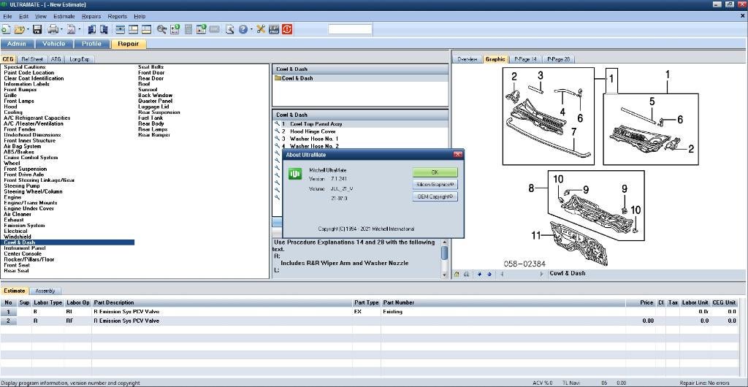This screenshot has width=748, height=387.
Task: Select Rear Bumper in the category list
Action: point(154,135)
